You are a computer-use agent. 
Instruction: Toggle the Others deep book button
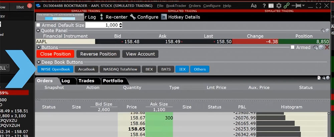click(200, 69)
